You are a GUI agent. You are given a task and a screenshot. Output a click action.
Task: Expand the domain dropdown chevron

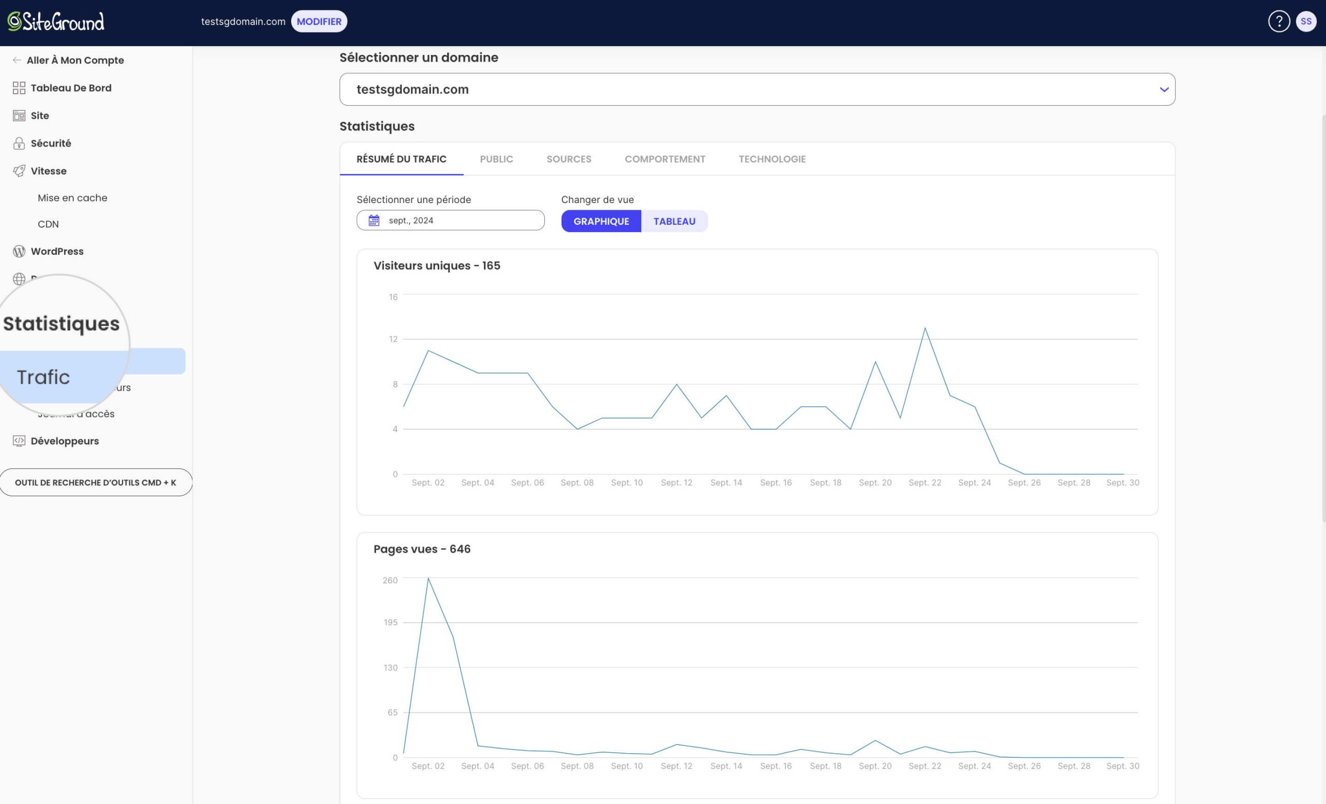pos(1163,89)
